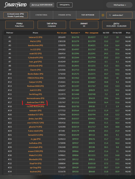
Task: Open player scenotaph (PS)
Action: pos(35,147)
